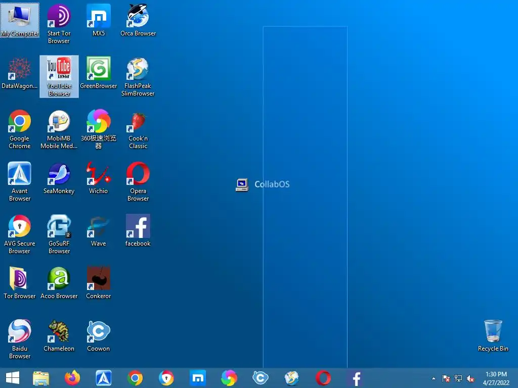The height and width of the screenshot is (388, 518).
Task: Select the 360 browser desktop shortcut
Action: (x=99, y=129)
